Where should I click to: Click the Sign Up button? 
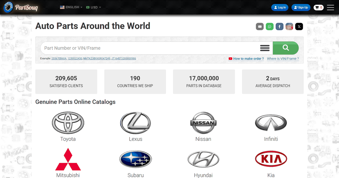[x=301, y=8]
